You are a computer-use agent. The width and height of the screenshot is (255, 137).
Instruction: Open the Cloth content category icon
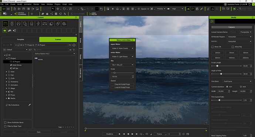25,24
